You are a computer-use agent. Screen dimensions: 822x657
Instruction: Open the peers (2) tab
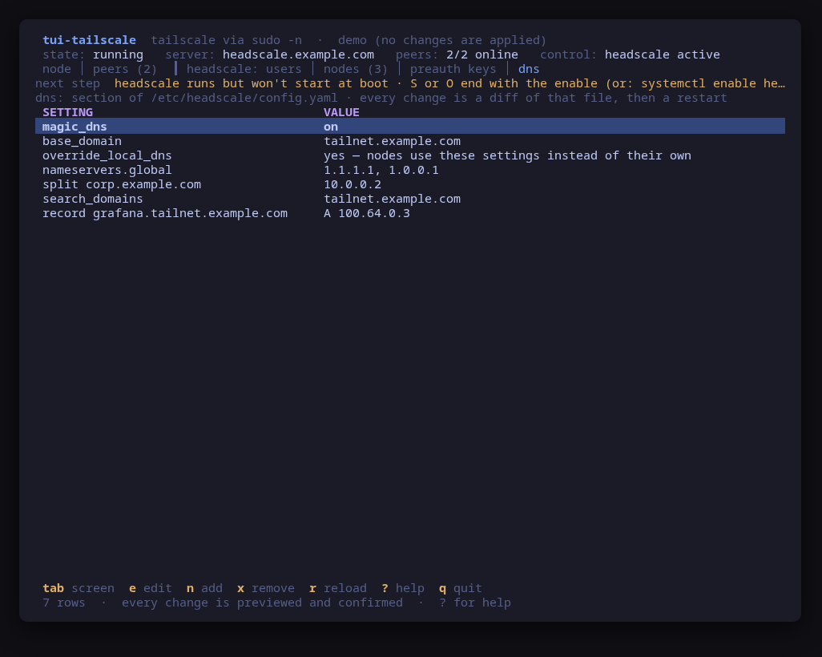click(125, 69)
